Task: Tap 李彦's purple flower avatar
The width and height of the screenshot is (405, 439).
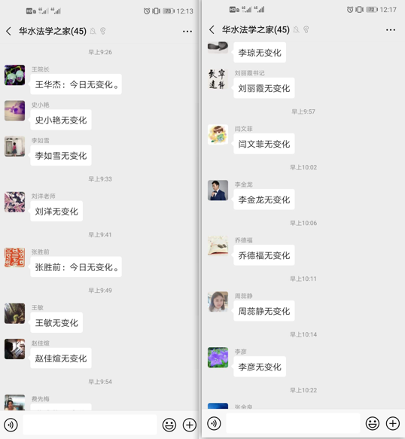Action: click(x=218, y=358)
